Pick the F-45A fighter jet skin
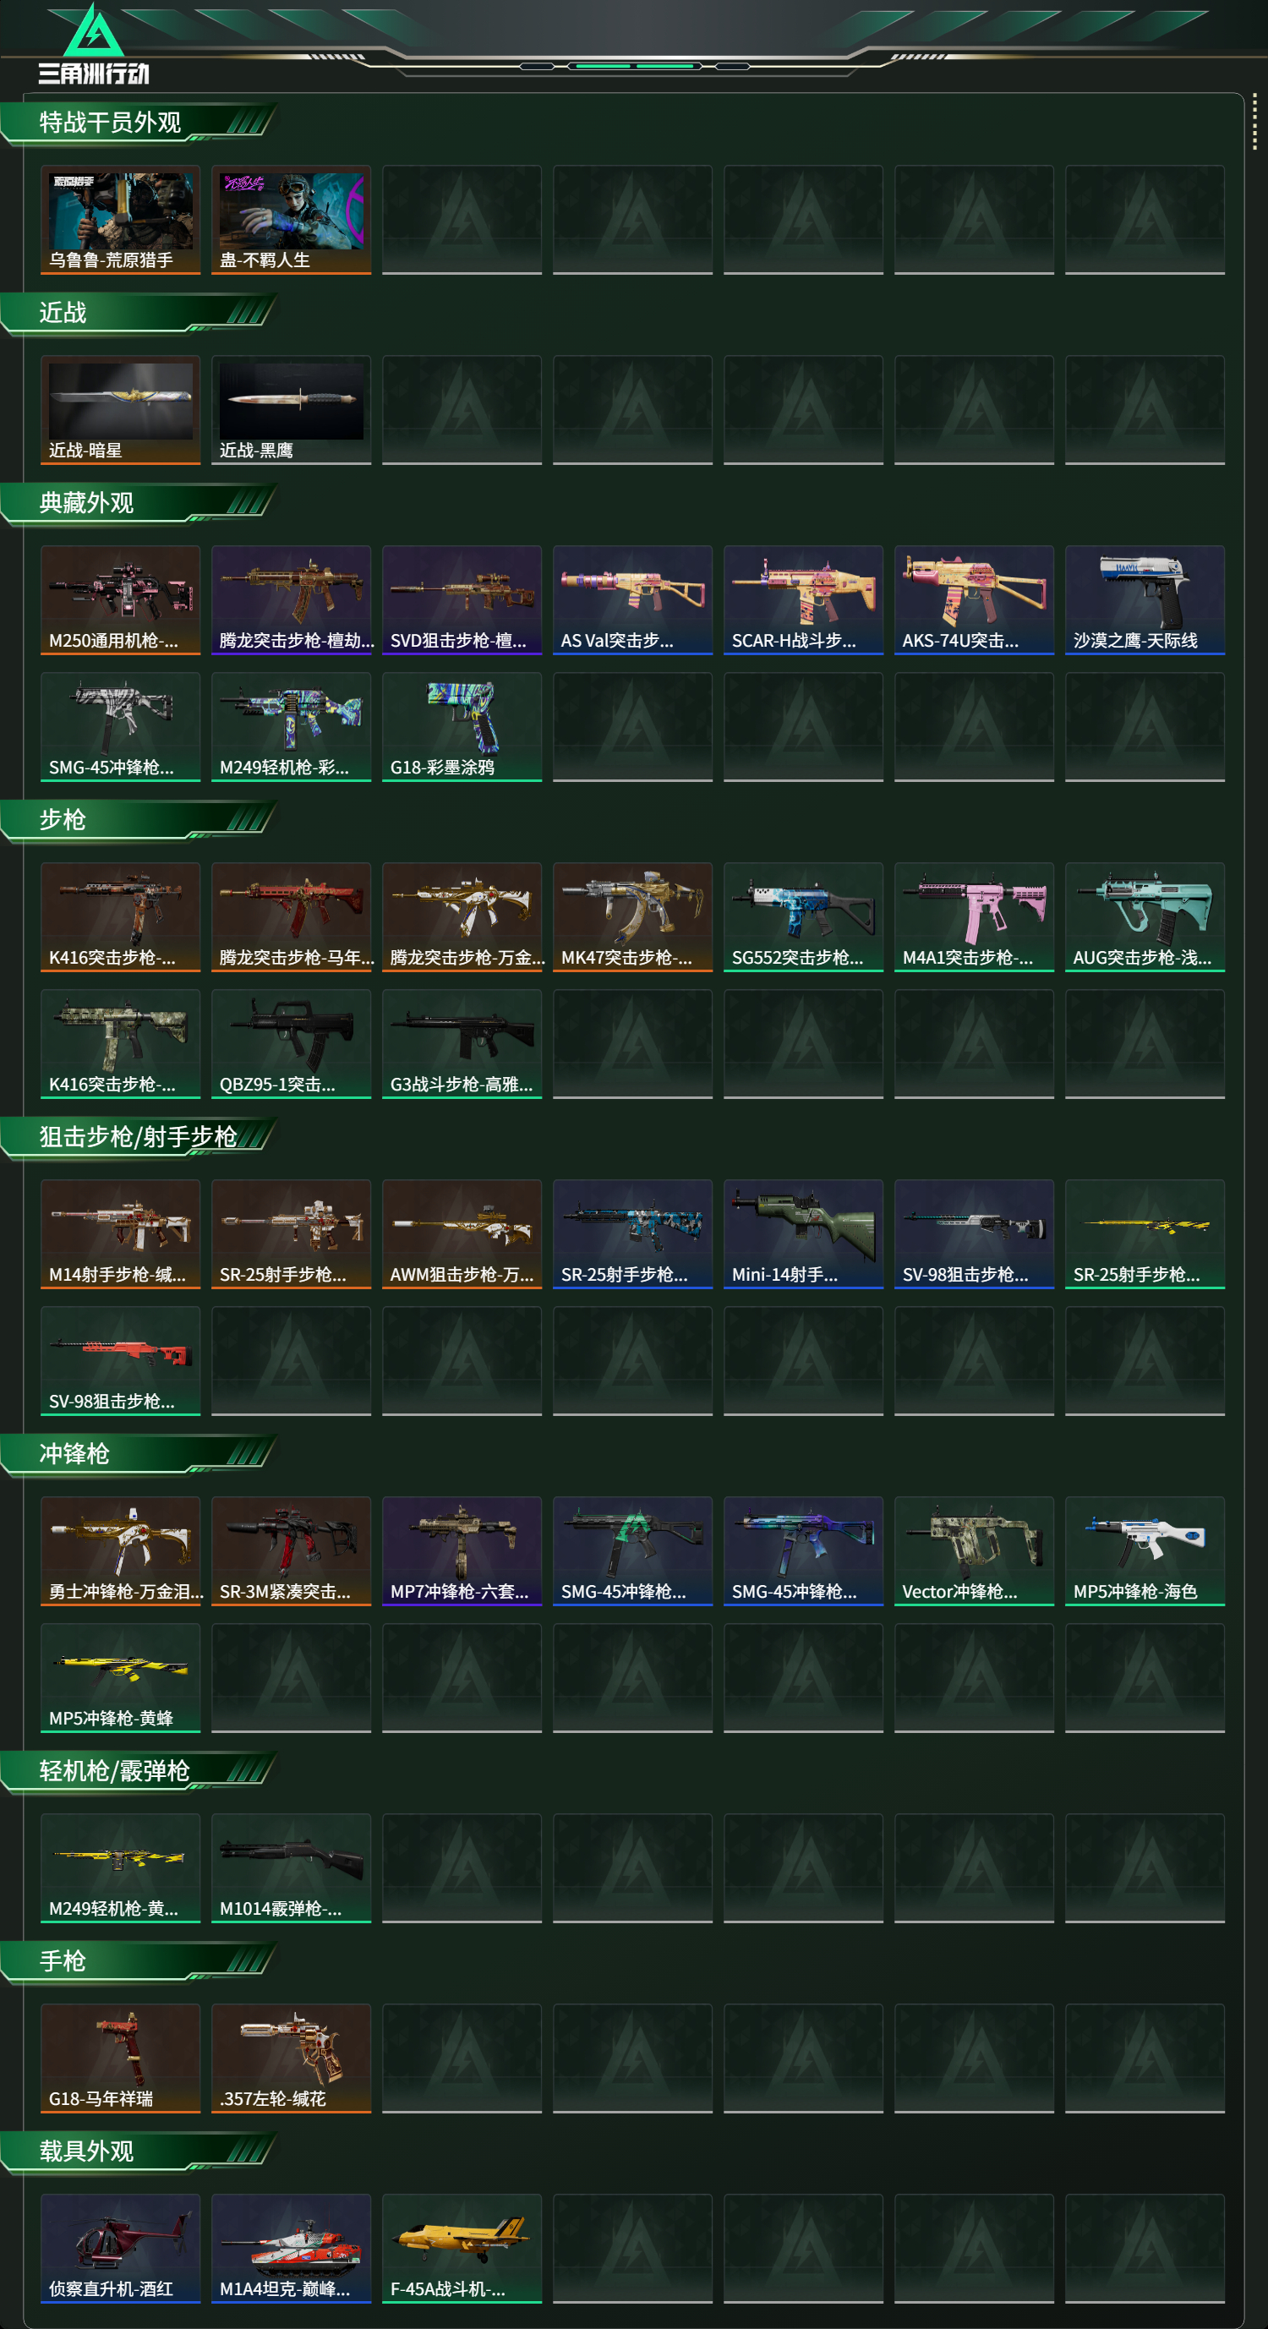Screen dimensions: 1268x2329 coord(462,2248)
